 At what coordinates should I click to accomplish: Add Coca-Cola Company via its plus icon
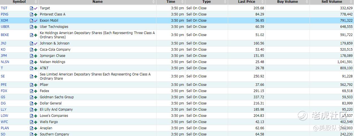tap(36, 50)
